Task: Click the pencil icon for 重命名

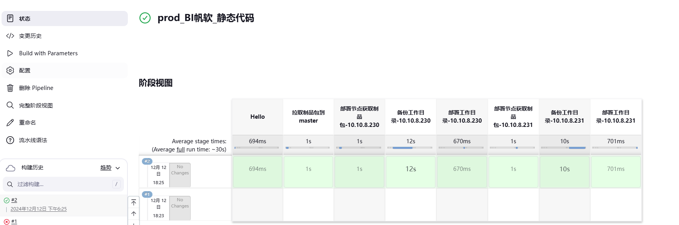Action: (10, 123)
